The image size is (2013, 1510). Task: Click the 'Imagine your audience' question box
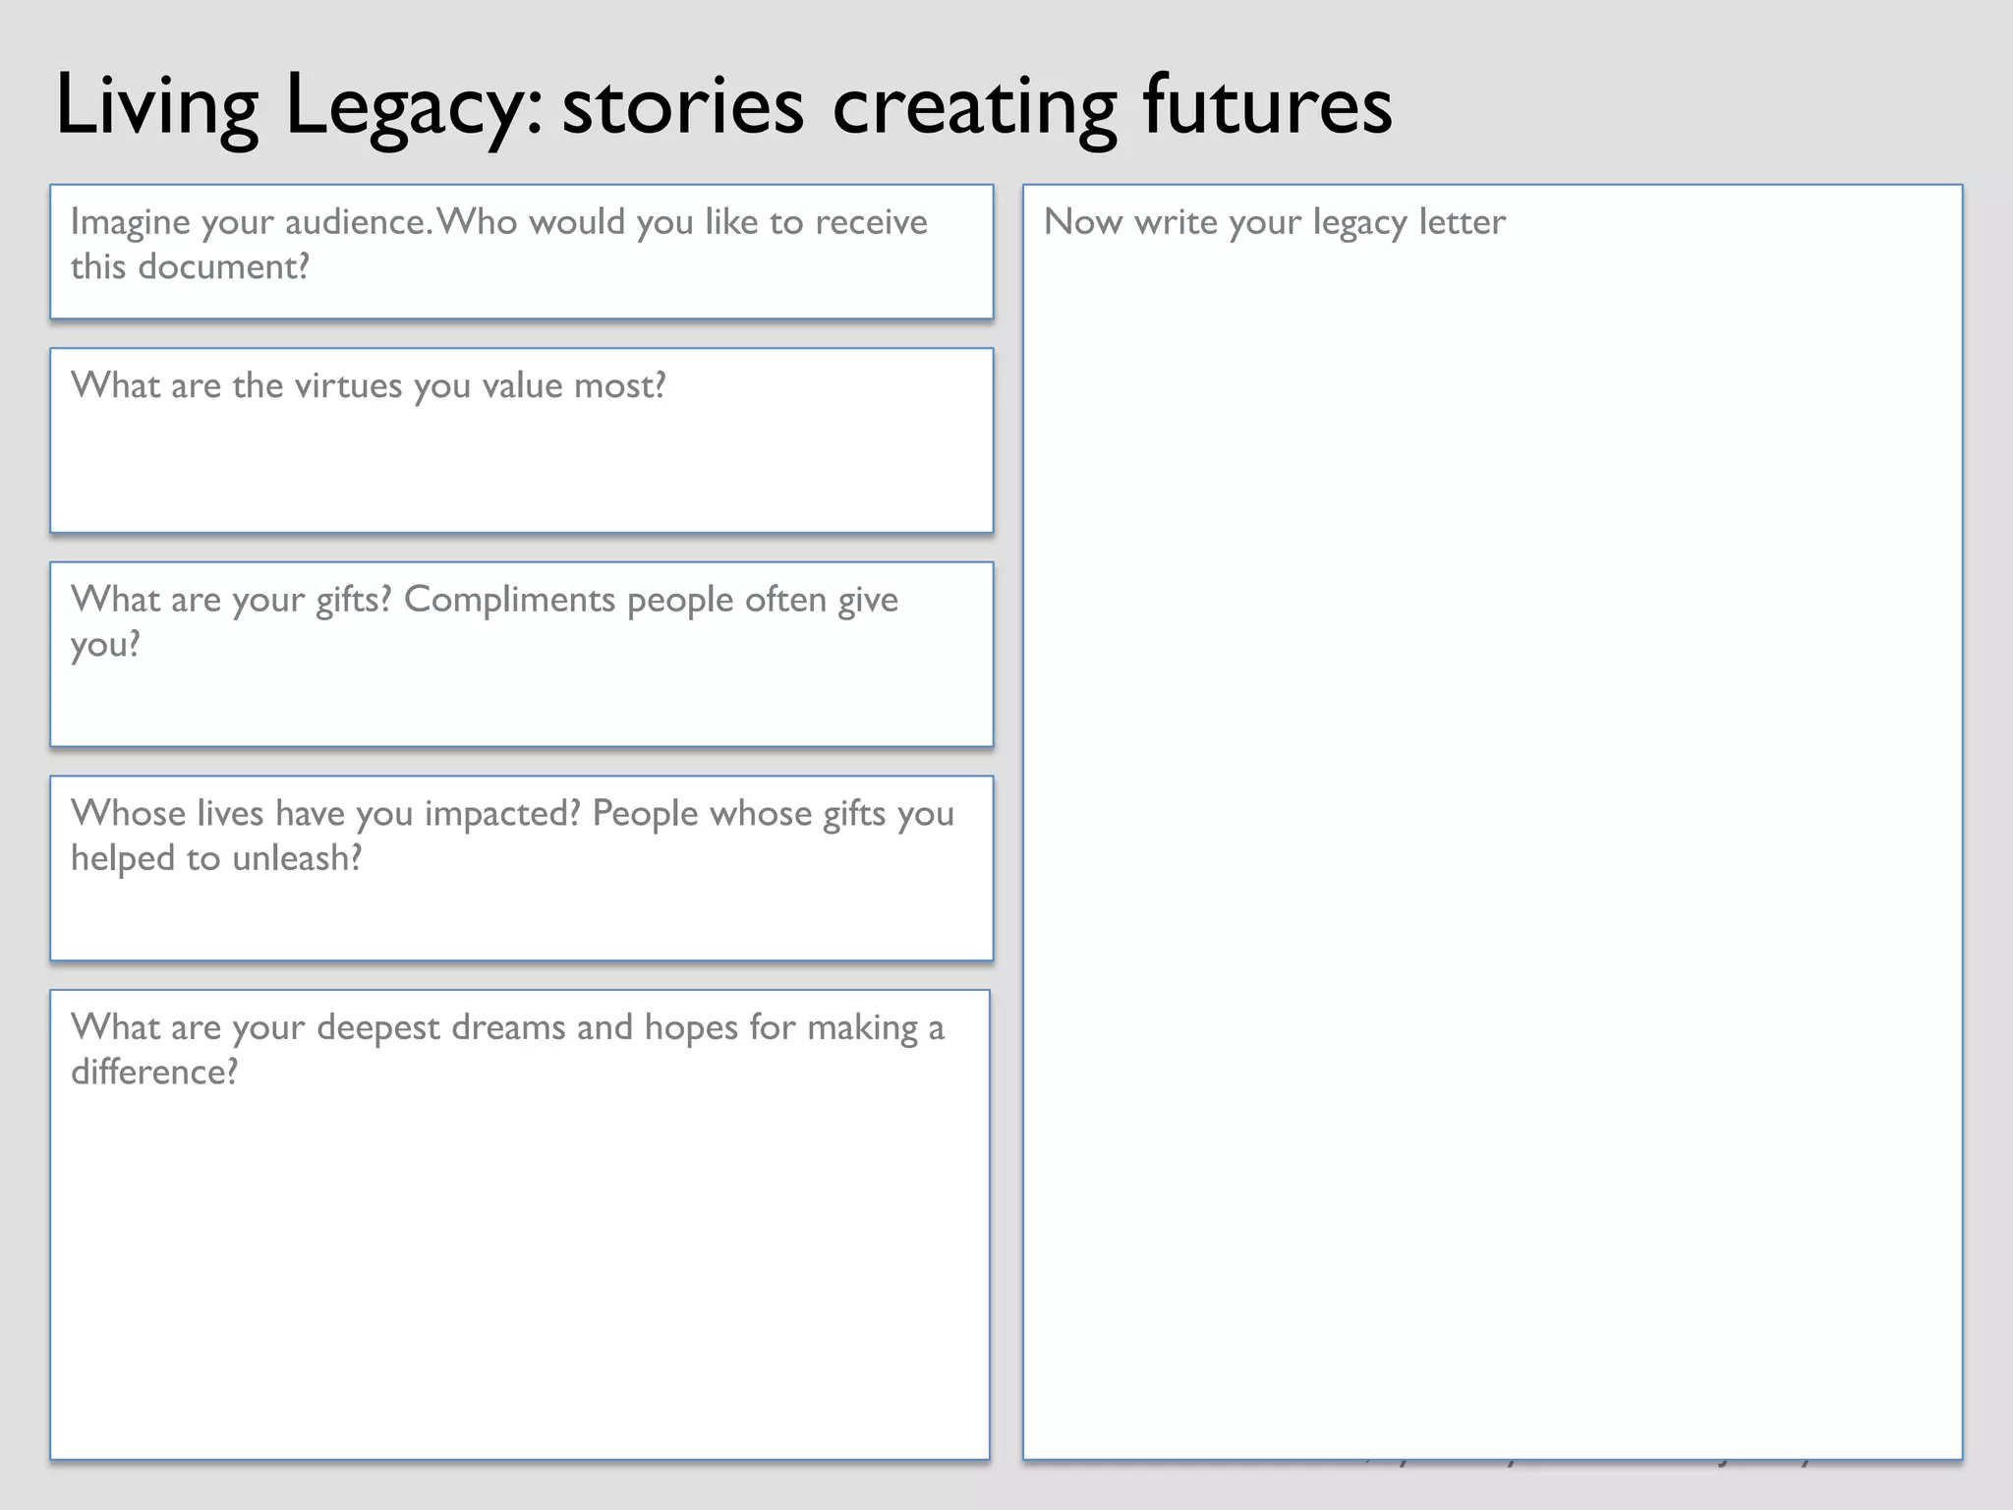[x=522, y=252]
